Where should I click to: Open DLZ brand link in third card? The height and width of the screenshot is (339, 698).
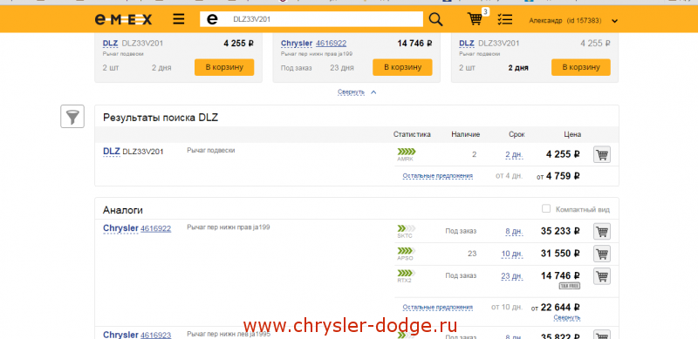point(467,44)
